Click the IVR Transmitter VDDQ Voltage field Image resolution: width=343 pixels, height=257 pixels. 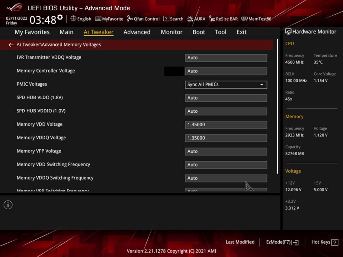click(226, 58)
